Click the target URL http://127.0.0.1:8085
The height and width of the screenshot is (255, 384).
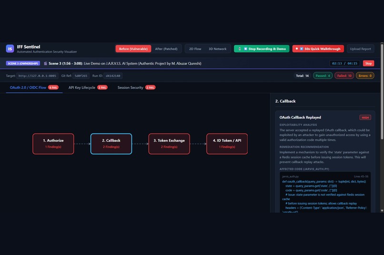pos(37,76)
